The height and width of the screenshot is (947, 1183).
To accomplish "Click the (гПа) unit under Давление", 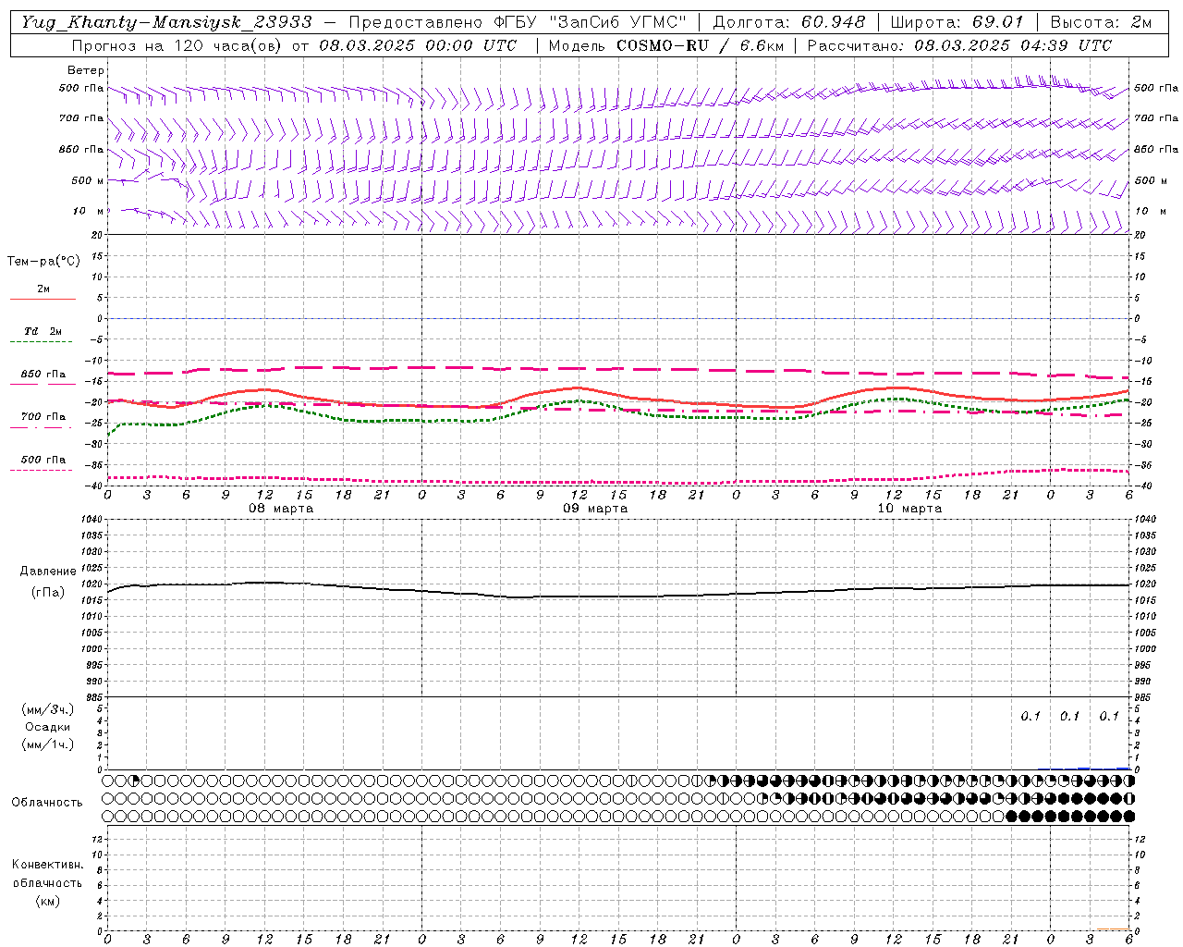I will pyautogui.click(x=48, y=592).
